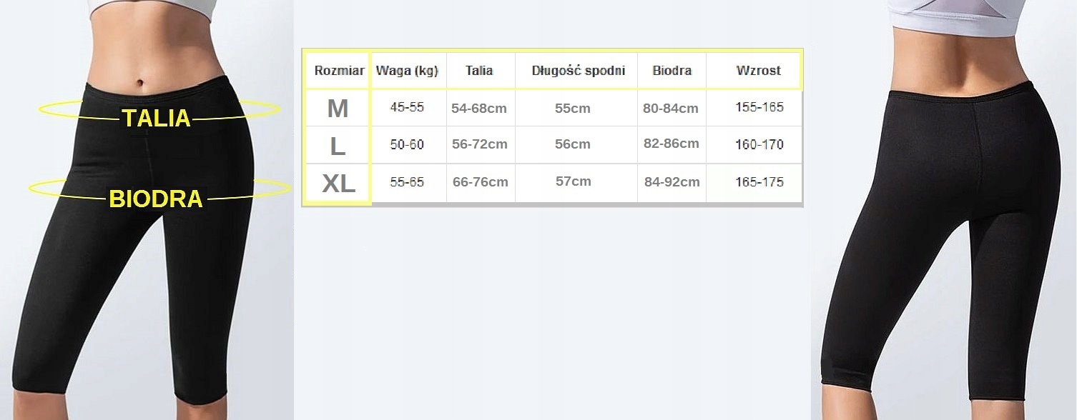The image size is (1077, 420).
Task: Click the 56-72cm waist cell
Action: point(479,144)
